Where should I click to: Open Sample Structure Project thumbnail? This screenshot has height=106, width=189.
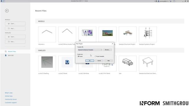(128, 34)
